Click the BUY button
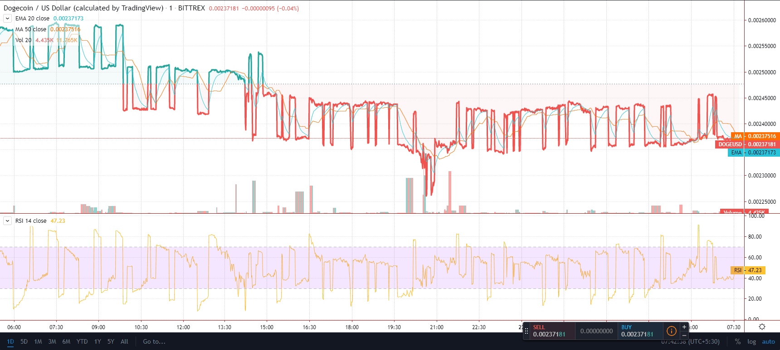780x350 pixels. [641, 331]
